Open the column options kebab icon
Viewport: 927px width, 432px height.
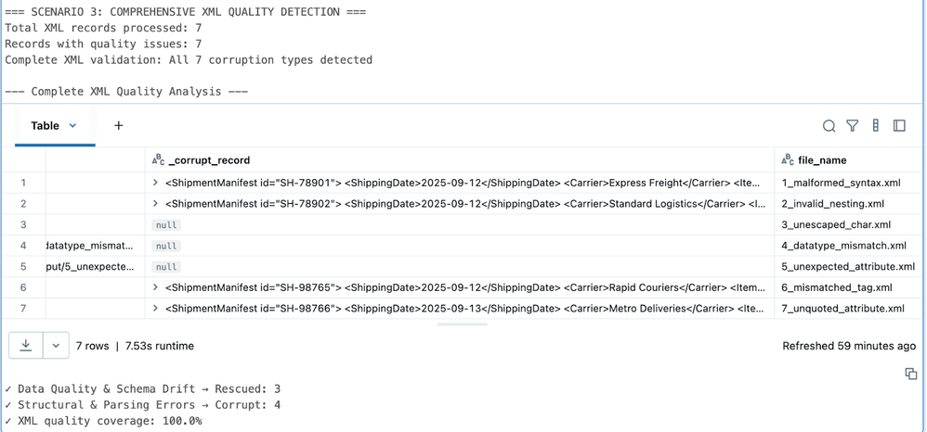tap(875, 126)
